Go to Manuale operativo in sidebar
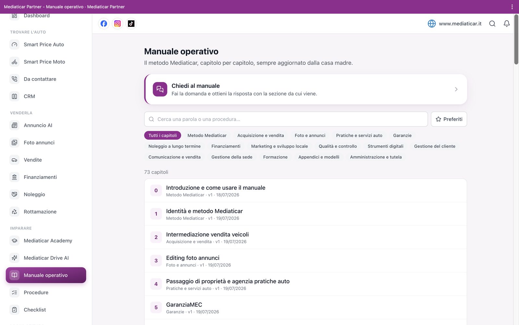Screen dimensions: 519x325 46,275
